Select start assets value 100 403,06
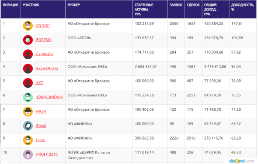 144,109
